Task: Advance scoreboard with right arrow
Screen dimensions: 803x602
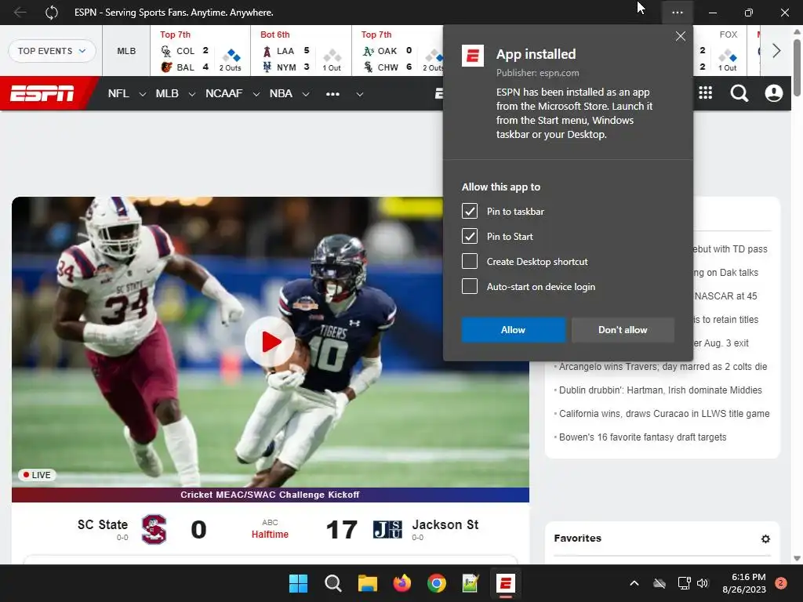Action: click(776, 51)
